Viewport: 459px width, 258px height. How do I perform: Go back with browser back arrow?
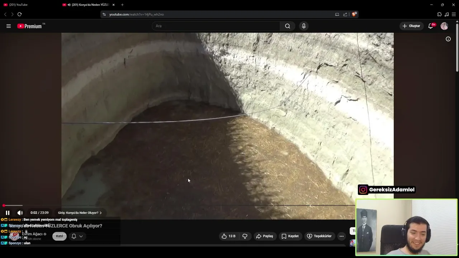5,14
